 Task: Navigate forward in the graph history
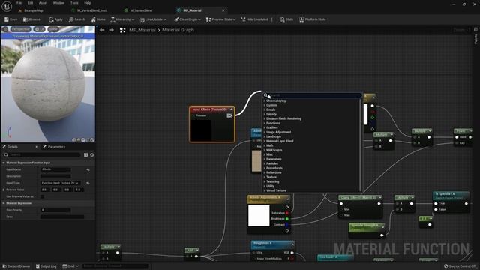112,30
